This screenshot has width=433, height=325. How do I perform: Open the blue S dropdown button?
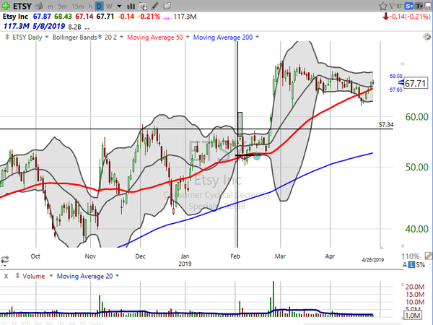click(x=409, y=6)
